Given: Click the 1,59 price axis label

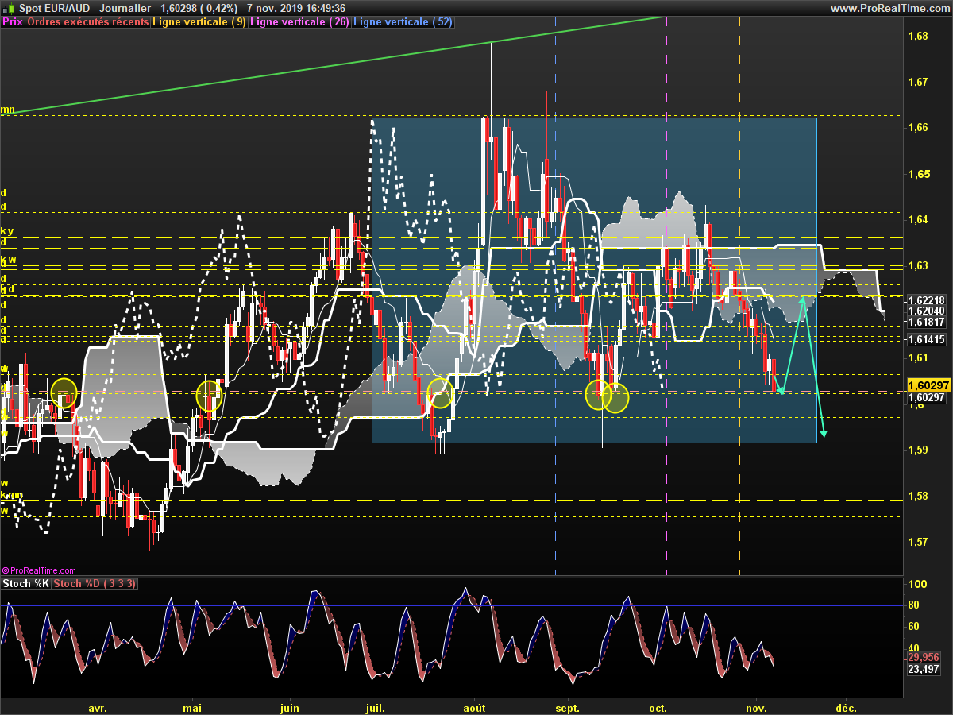Looking at the screenshot, I should pos(917,450).
